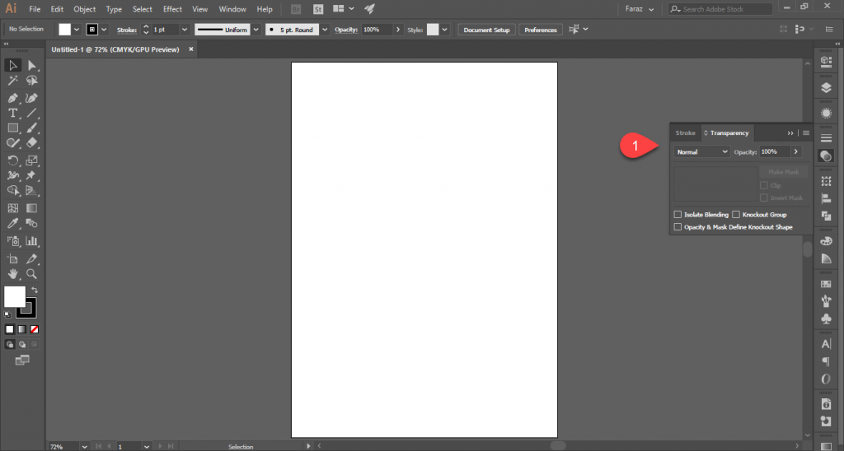Switch to the Stroke panel tab
The width and height of the screenshot is (844, 451).
tap(685, 133)
